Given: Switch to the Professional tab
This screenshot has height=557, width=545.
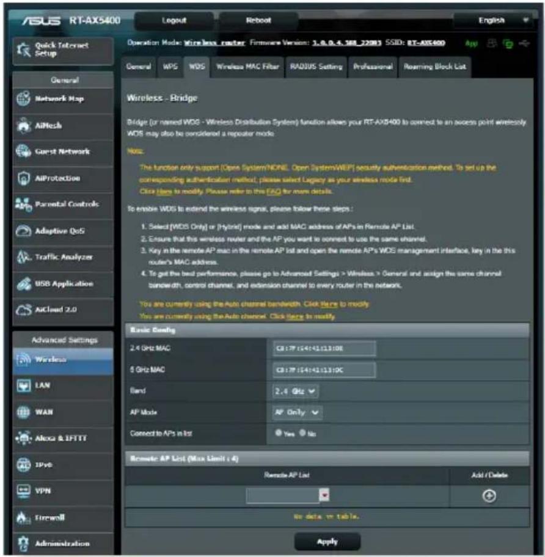Looking at the screenshot, I should (373, 67).
